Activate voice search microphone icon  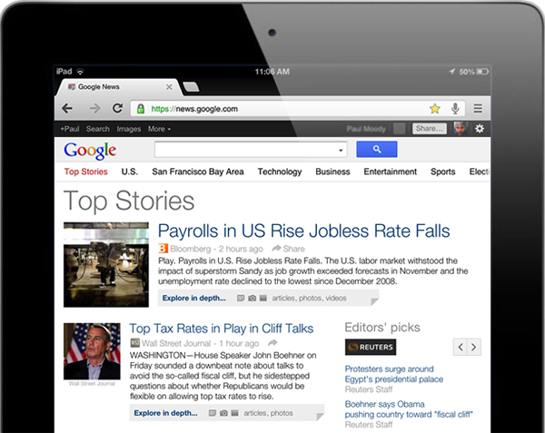click(x=455, y=109)
